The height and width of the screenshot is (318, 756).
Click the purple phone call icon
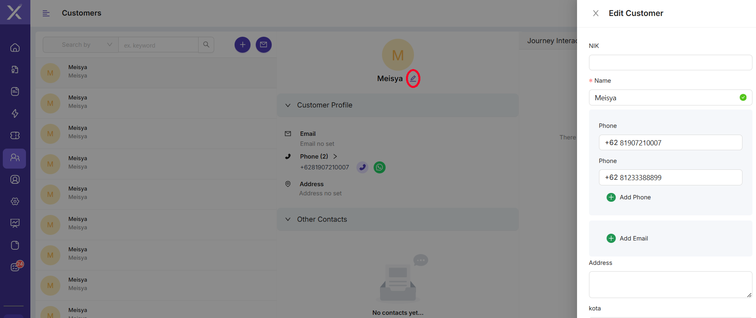[362, 167]
